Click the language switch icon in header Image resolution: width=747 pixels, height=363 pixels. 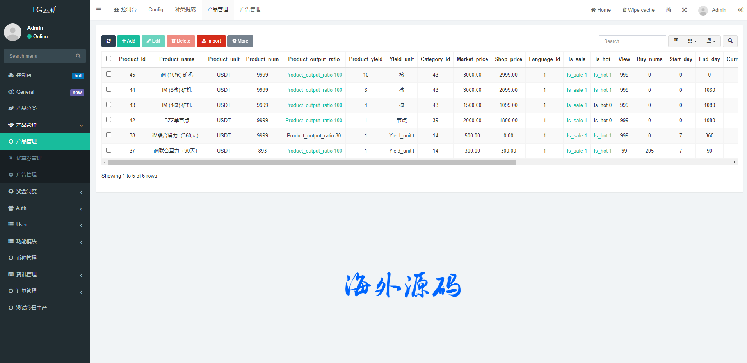click(x=669, y=10)
